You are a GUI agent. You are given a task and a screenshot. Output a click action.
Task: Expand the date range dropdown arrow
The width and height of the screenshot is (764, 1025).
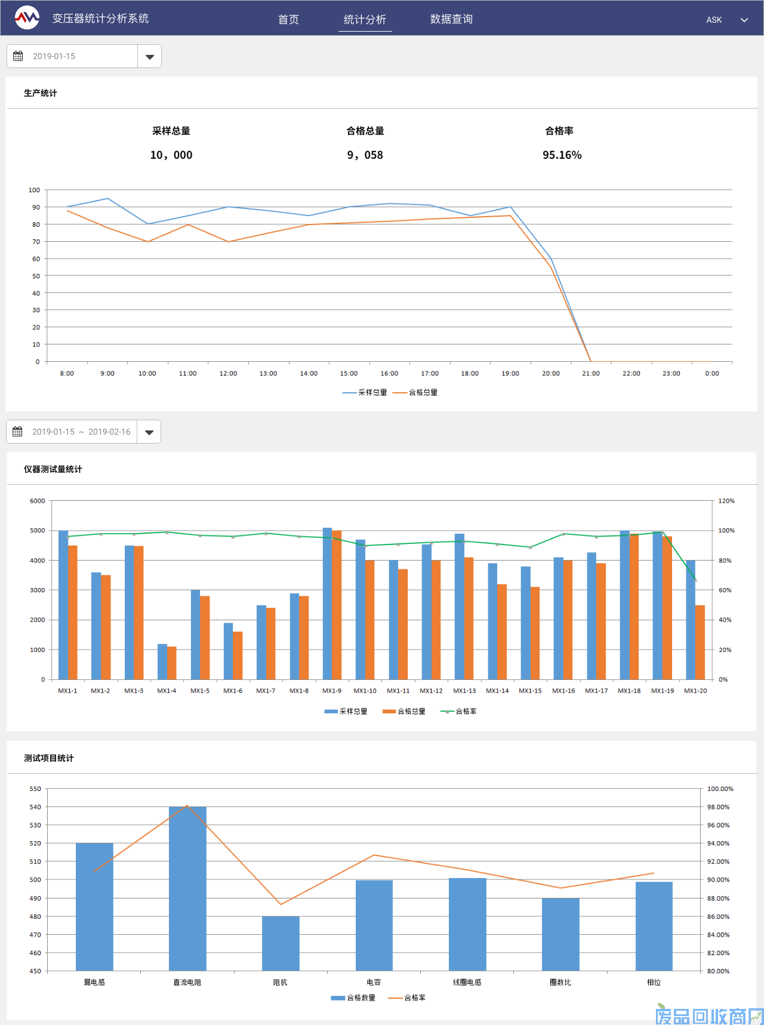click(x=149, y=432)
